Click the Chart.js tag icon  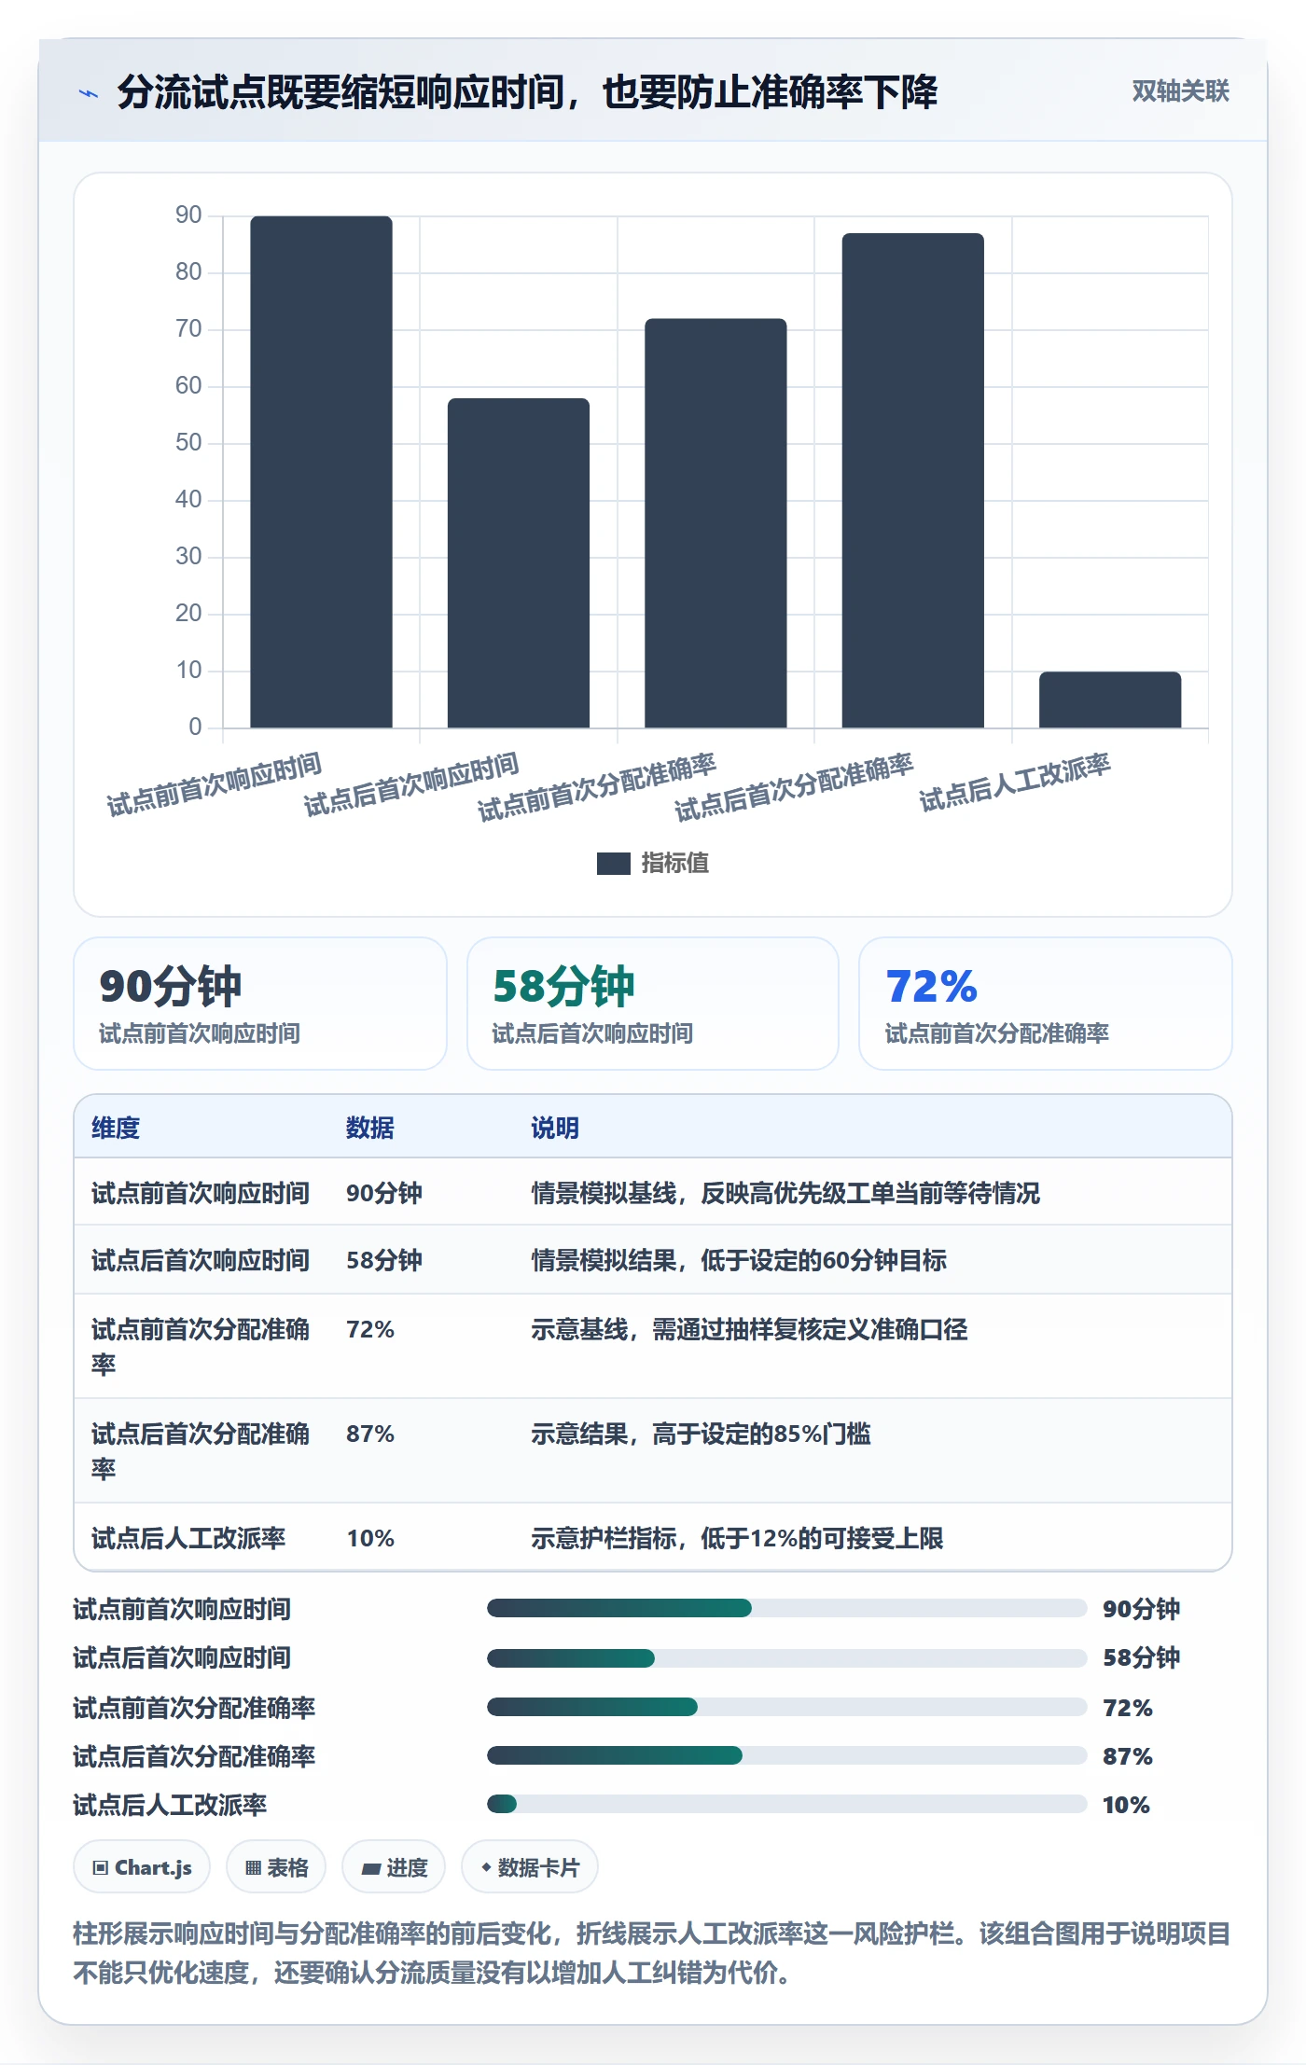coord(100,1867)
